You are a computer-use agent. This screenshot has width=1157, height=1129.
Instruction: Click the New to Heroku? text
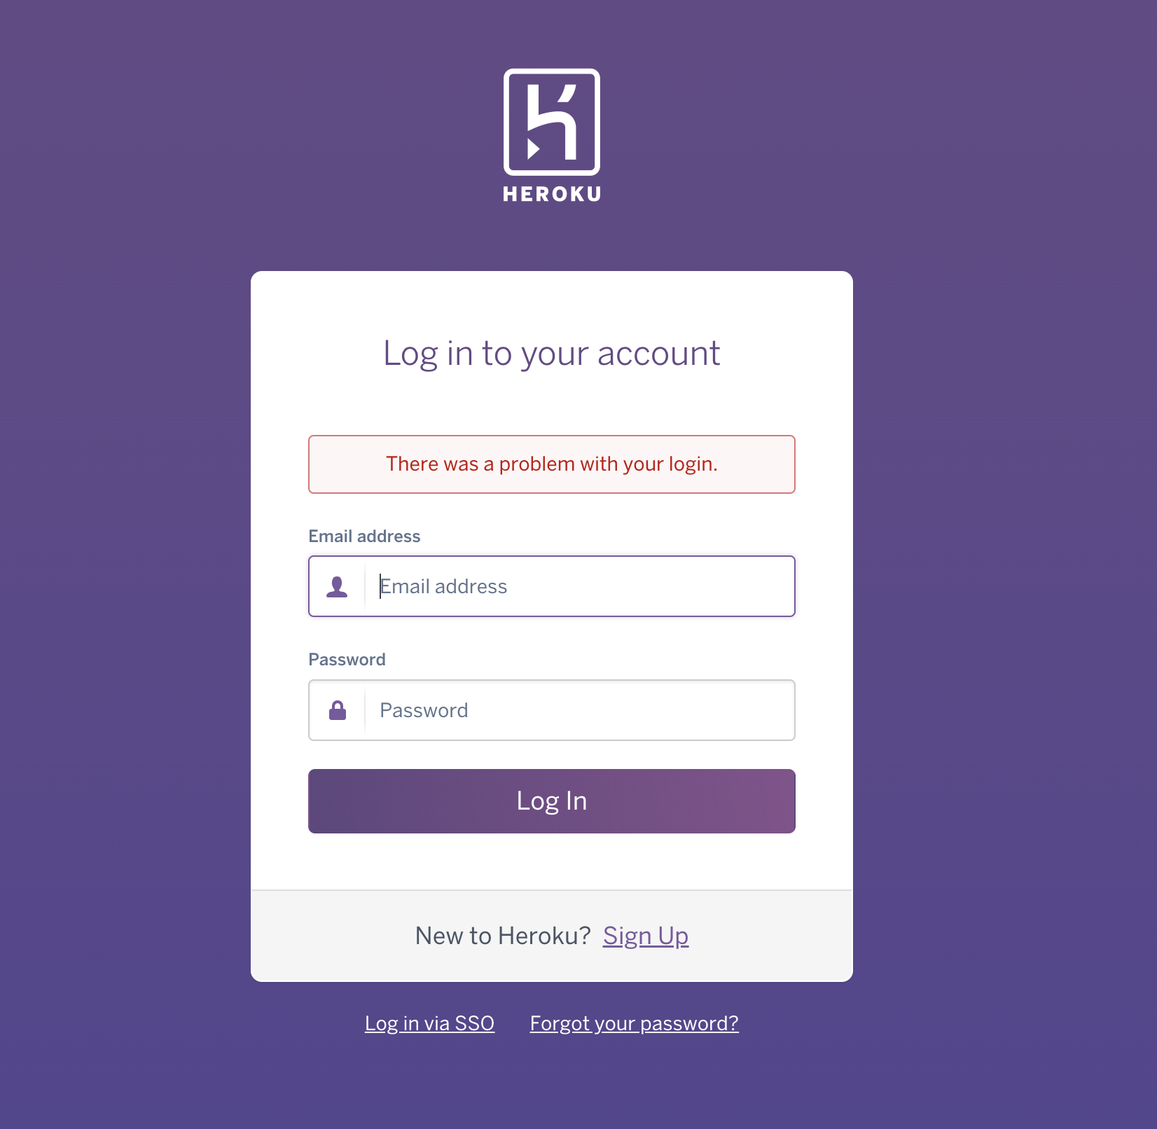(x=503, y=936)
